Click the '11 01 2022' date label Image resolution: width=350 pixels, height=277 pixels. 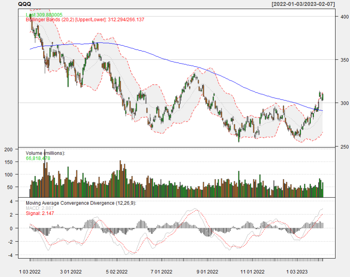pos(252,272)
